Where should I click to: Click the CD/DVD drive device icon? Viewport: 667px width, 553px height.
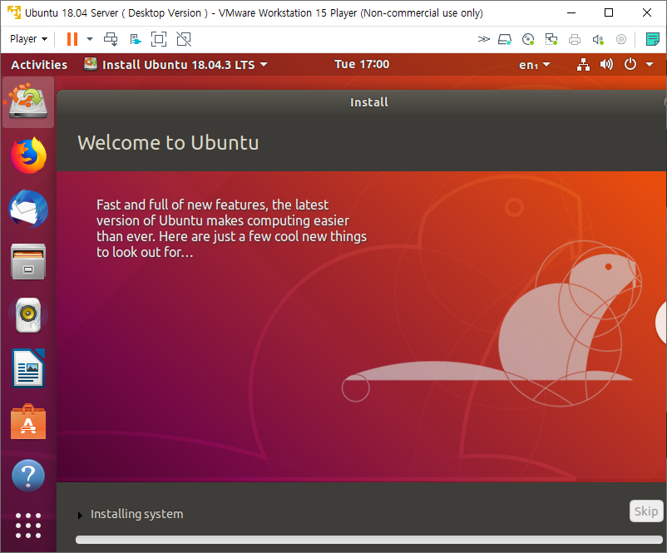click(528, 40)
